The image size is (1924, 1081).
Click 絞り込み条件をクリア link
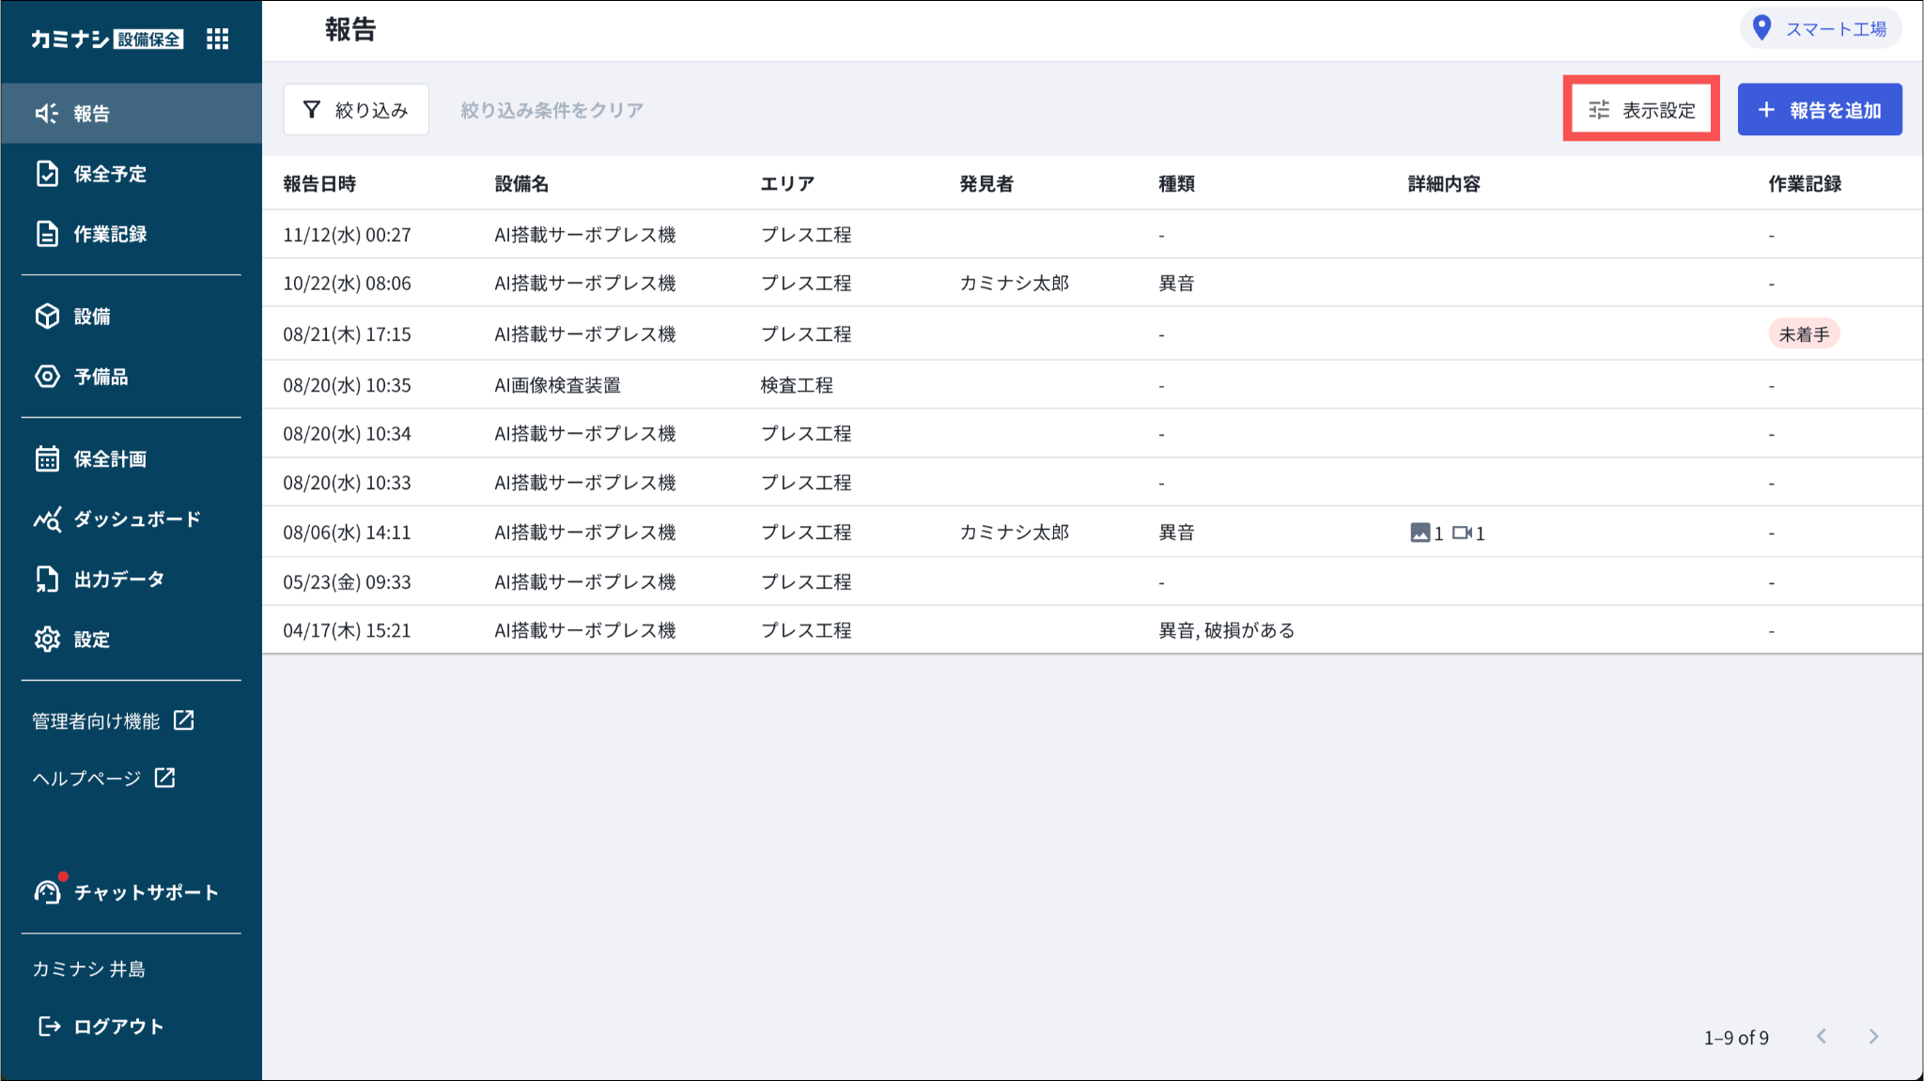[x=551, y=110]
